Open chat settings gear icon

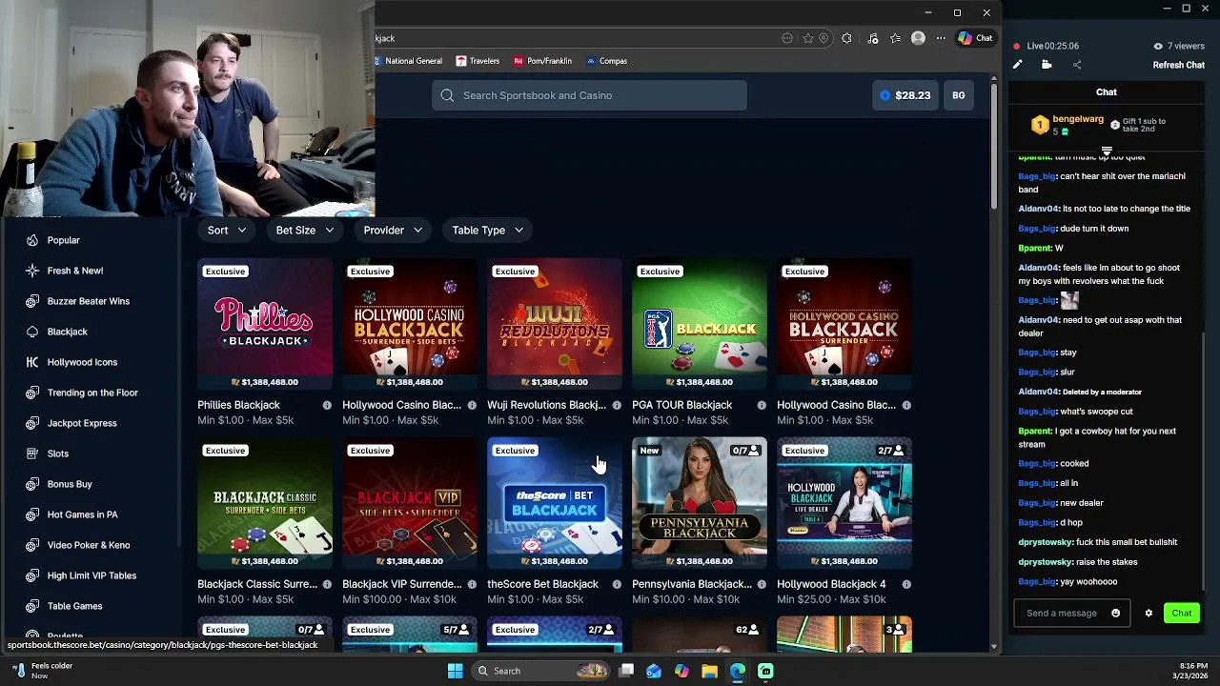1149,614
